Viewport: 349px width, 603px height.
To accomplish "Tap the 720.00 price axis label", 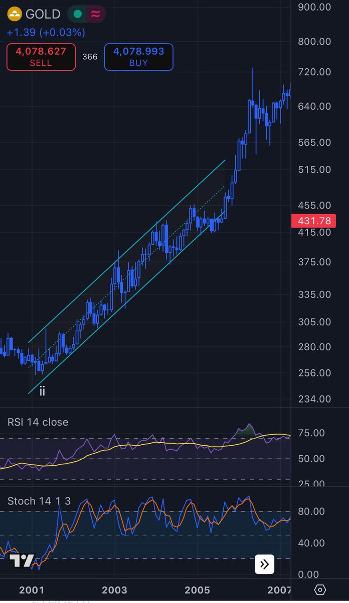I will [314, 72].
